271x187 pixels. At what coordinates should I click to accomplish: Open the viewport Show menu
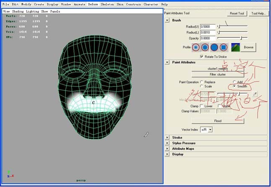tap(44, 11)
